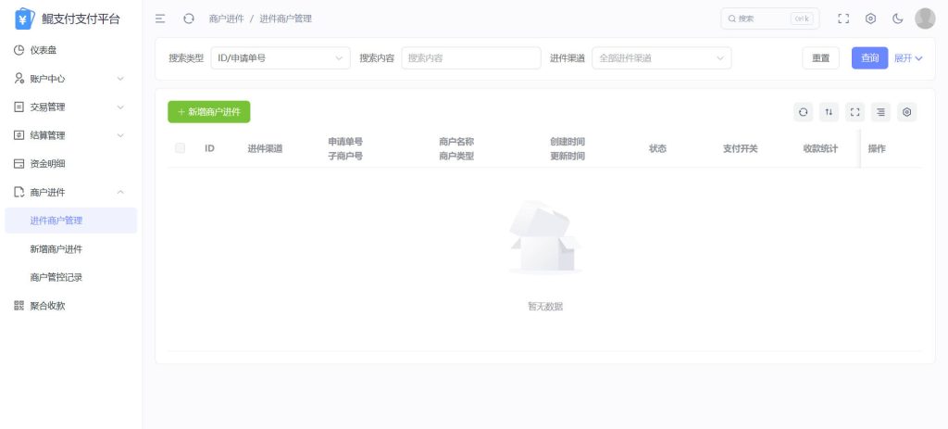Tick the select-all checkbox in table header
This screenshot has width=948, height=429.
[181, 148]
